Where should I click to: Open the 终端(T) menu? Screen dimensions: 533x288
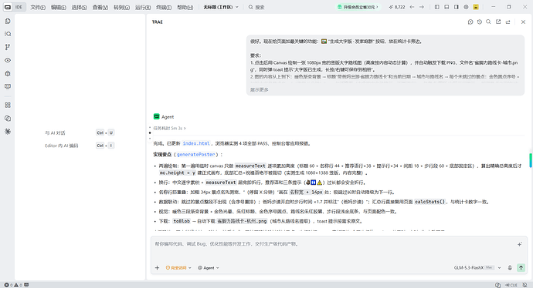[x=164, y=7]
